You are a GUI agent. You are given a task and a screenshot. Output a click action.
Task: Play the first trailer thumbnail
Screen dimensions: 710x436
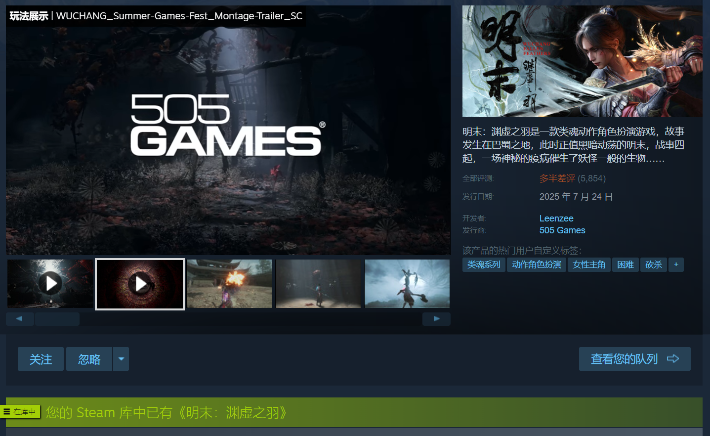pos(50,284)
